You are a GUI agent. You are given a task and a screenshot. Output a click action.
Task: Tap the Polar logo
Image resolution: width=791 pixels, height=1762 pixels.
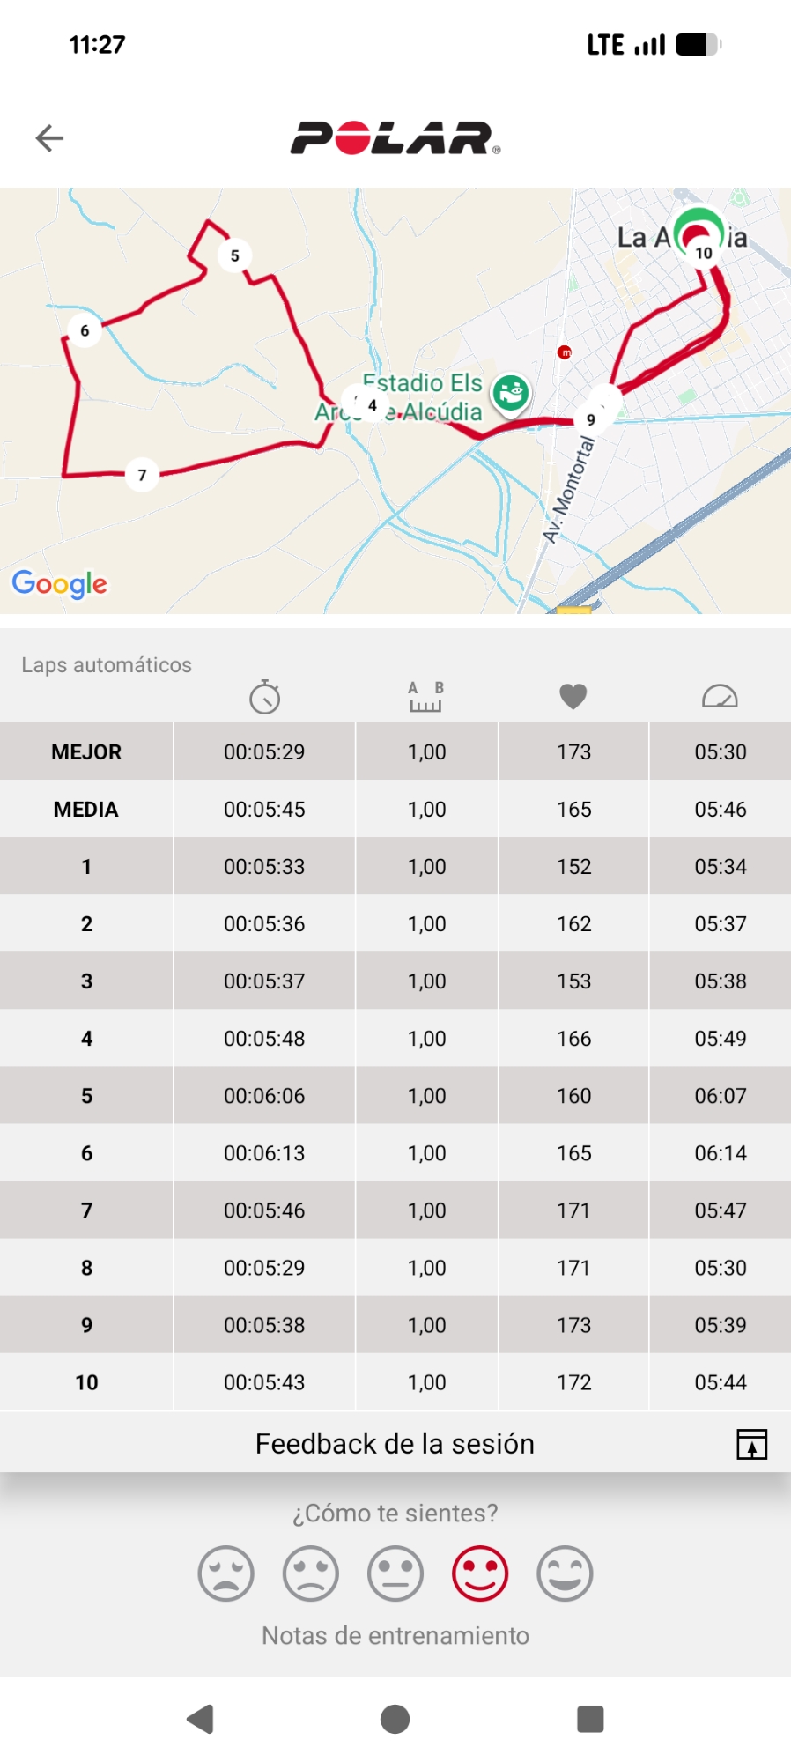[395, 138]
